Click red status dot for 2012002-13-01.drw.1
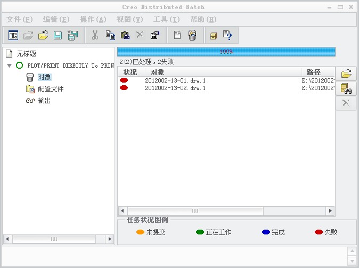359x268 pixels. (x=124, y=80)
